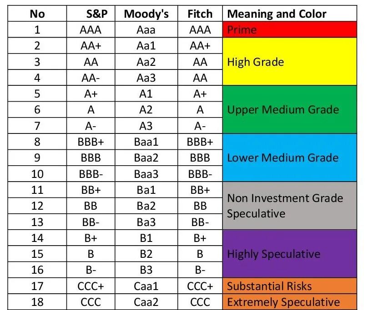This screenshot has height=310, width=373.
Task: Click the gray Non Investment Grade cell
Action: (290, 206)
